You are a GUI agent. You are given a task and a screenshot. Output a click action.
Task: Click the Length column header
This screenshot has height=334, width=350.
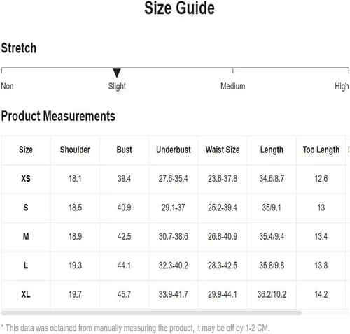coord(272,150)
